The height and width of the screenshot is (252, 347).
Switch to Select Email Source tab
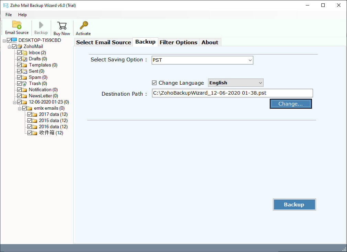104,42
